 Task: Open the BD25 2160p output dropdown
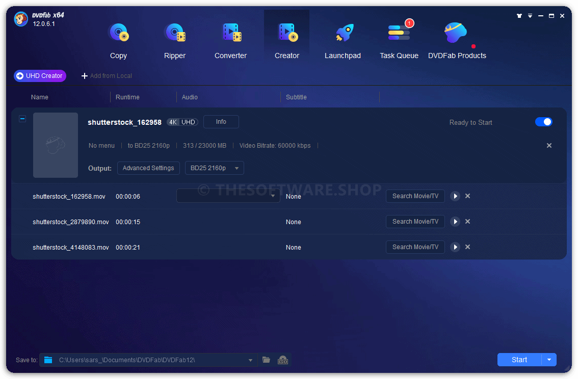pyautogui.click(x=215, y=168)
